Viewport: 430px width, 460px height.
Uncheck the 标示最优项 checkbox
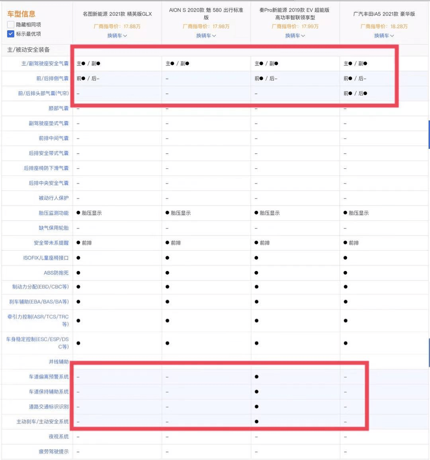click(11, 34)
